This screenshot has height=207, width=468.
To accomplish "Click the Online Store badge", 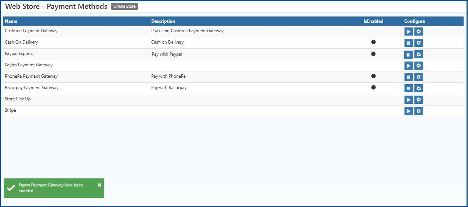I will pos(124,7).
